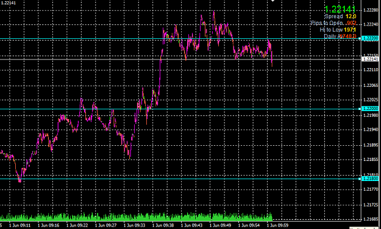The height and width of the screenshot is (229, 381).
Task: Click the '1 Jun 09:43' time axis label
Action: click(x=192, y=225)
